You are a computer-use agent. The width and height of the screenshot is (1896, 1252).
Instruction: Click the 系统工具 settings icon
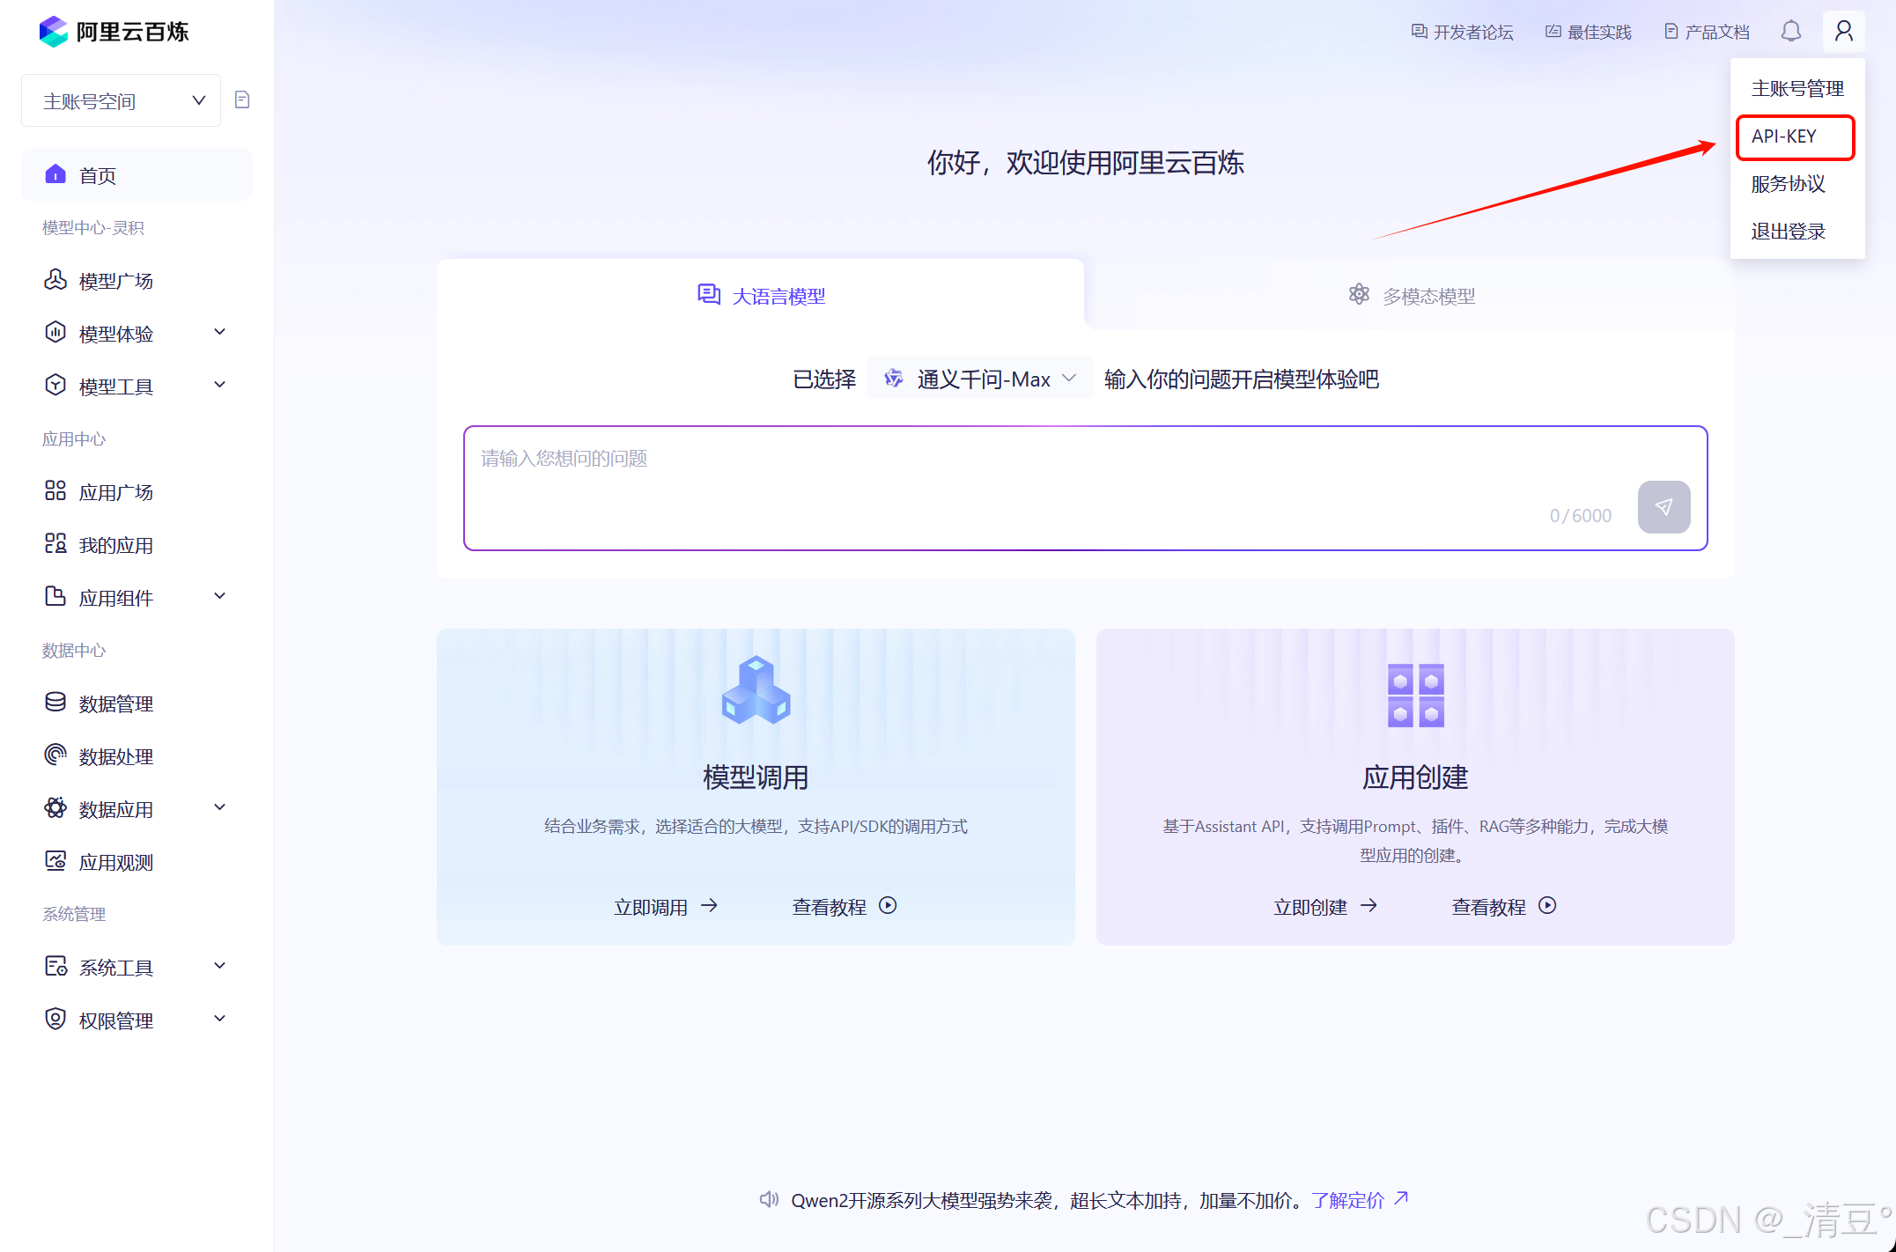tap(55, 967)
